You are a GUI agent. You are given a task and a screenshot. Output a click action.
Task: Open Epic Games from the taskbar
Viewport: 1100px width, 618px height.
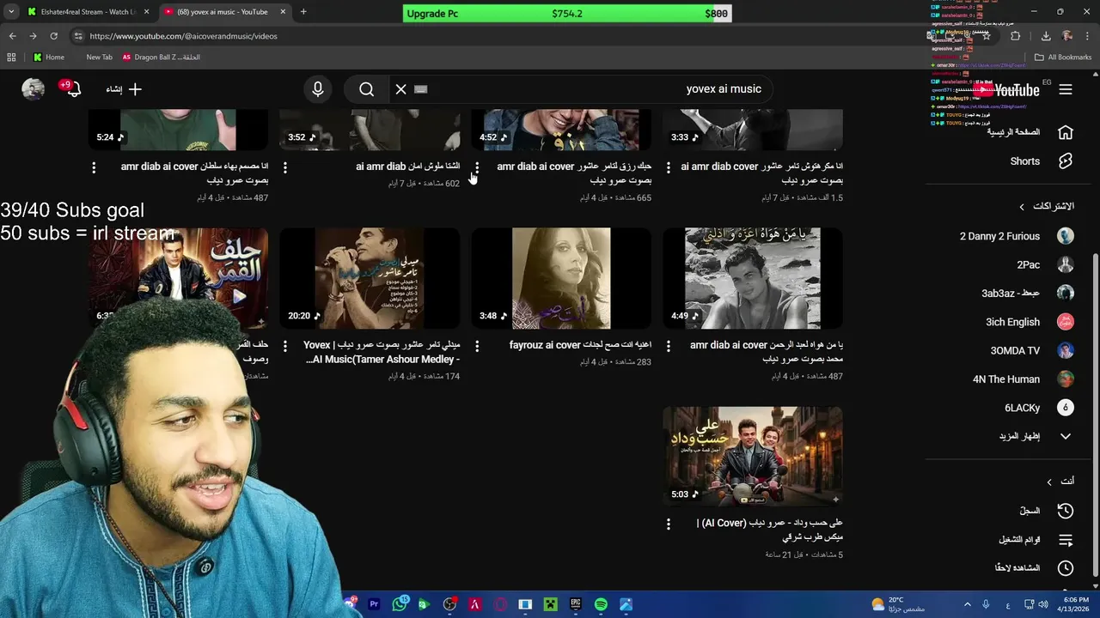576,604
